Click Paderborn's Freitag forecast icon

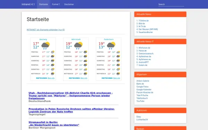point(118,52)
